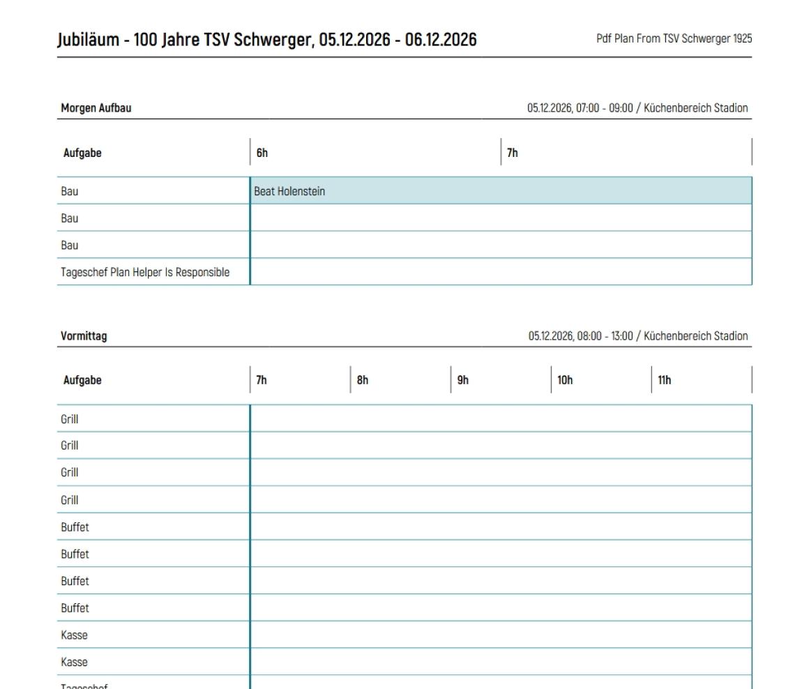Select the 6h column header
This screenshot has width=809, height=689.
[261, 152]
